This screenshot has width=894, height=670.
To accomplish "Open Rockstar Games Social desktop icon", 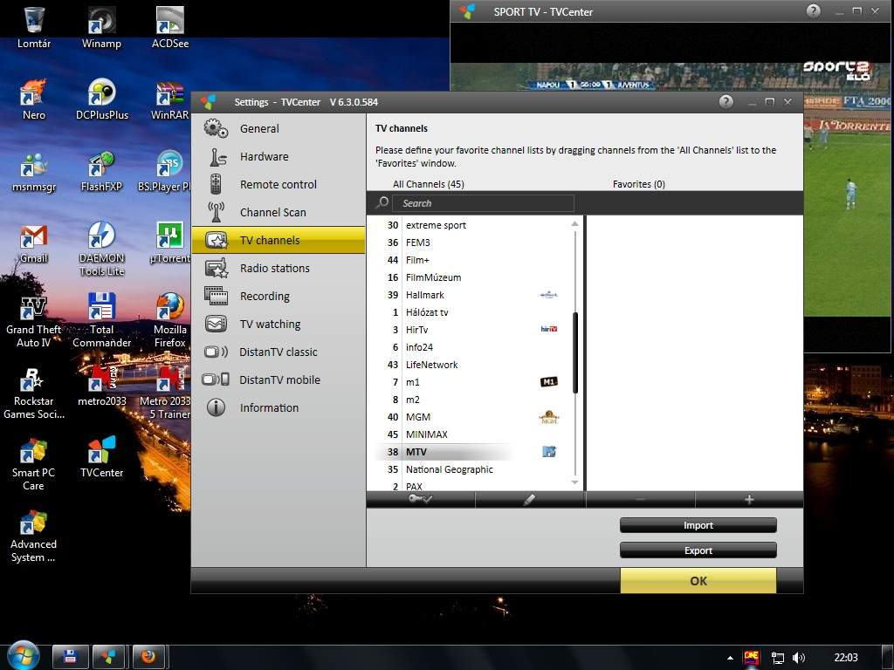I will [x=34, y=393].
